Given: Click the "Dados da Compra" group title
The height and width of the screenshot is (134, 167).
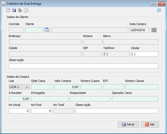Looking at the screenshot, I should click(x=18, y=77).
